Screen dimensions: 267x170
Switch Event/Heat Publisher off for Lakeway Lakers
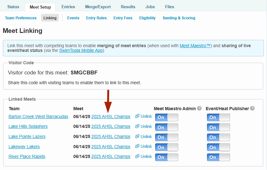pyautogui.click(x=218, y=147)
